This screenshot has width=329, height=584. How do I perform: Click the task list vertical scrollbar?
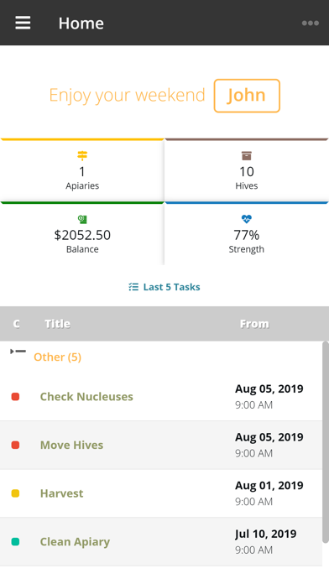coord(326,441)
